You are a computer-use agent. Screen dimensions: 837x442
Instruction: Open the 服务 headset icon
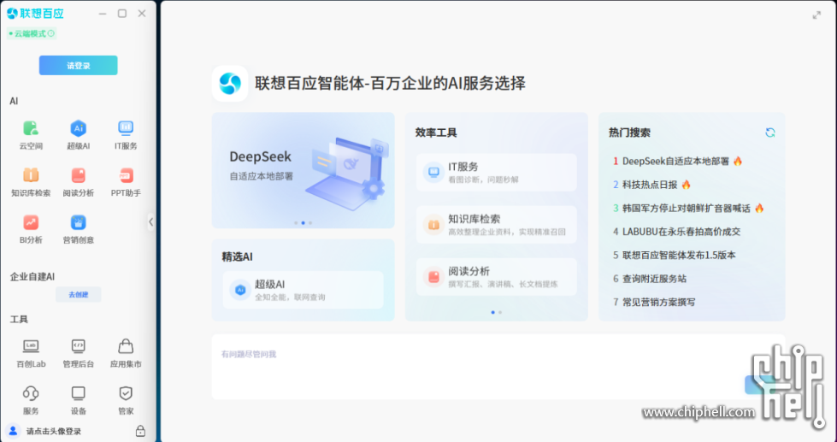(31, 394)
